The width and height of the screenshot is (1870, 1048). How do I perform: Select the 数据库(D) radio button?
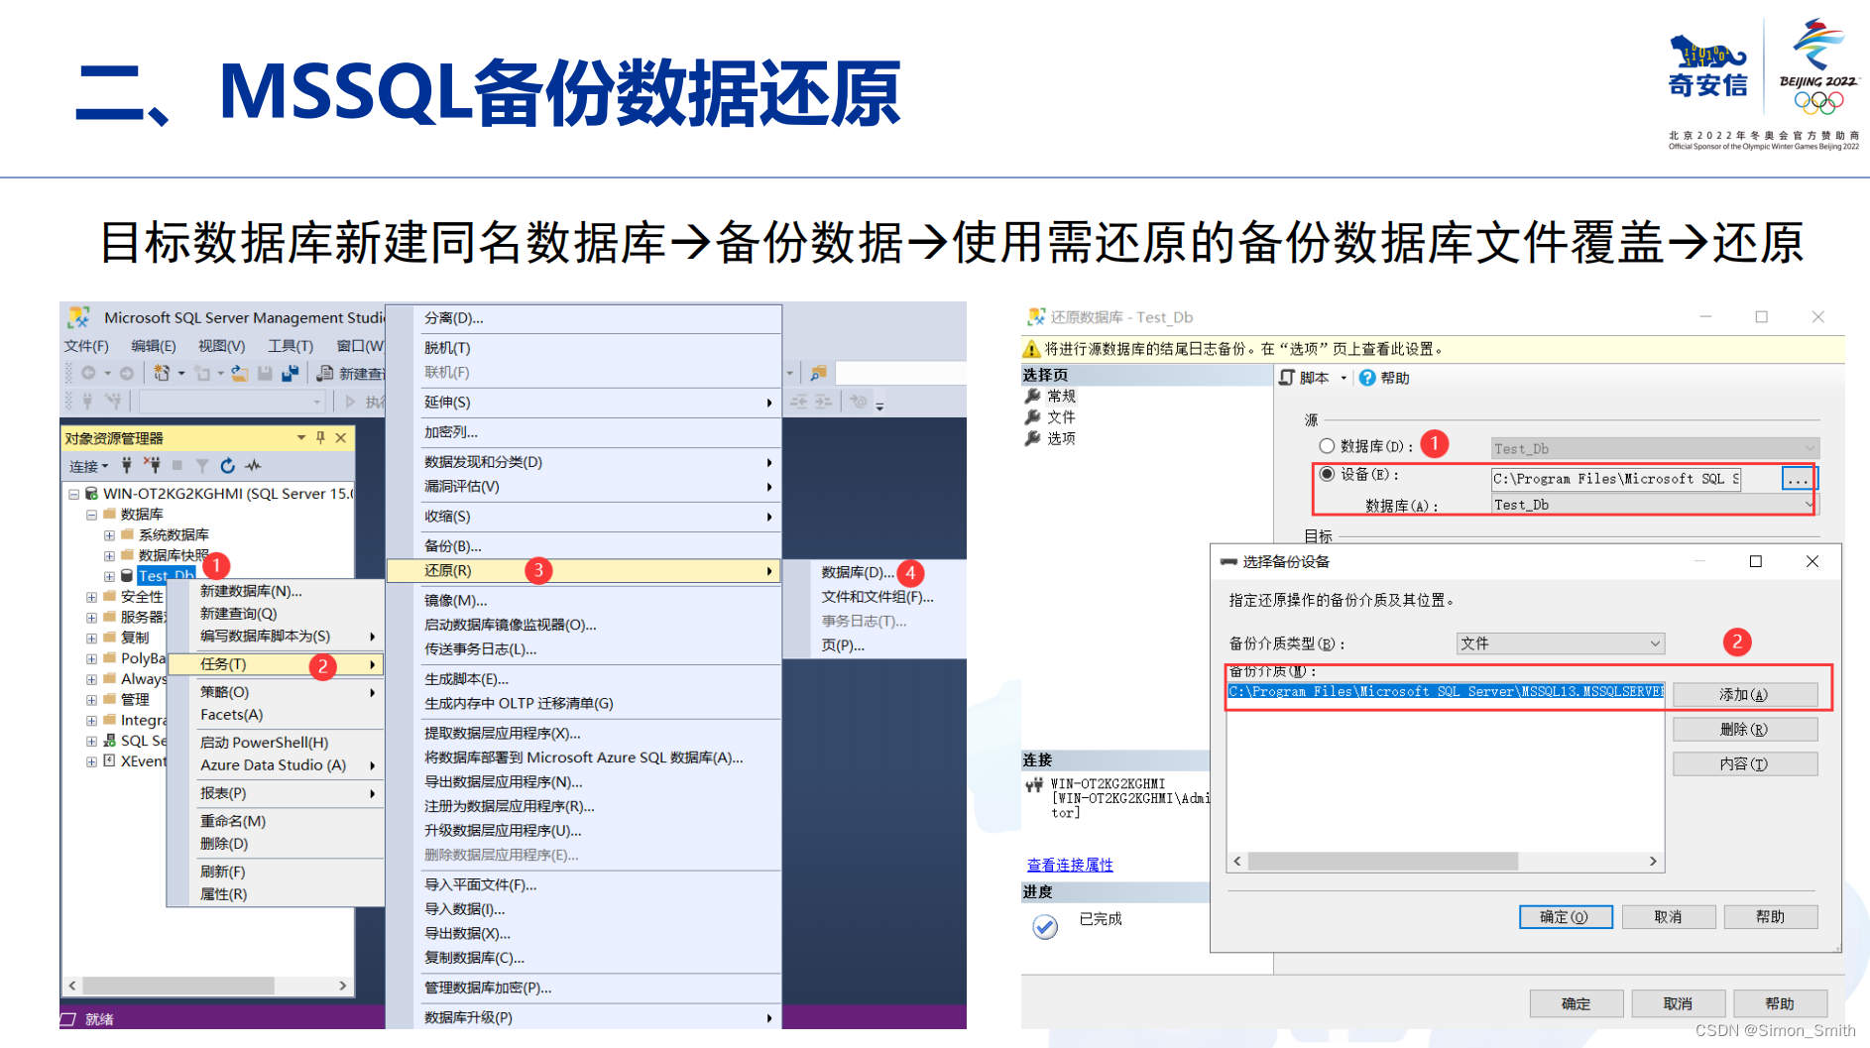pos(1327,446)
